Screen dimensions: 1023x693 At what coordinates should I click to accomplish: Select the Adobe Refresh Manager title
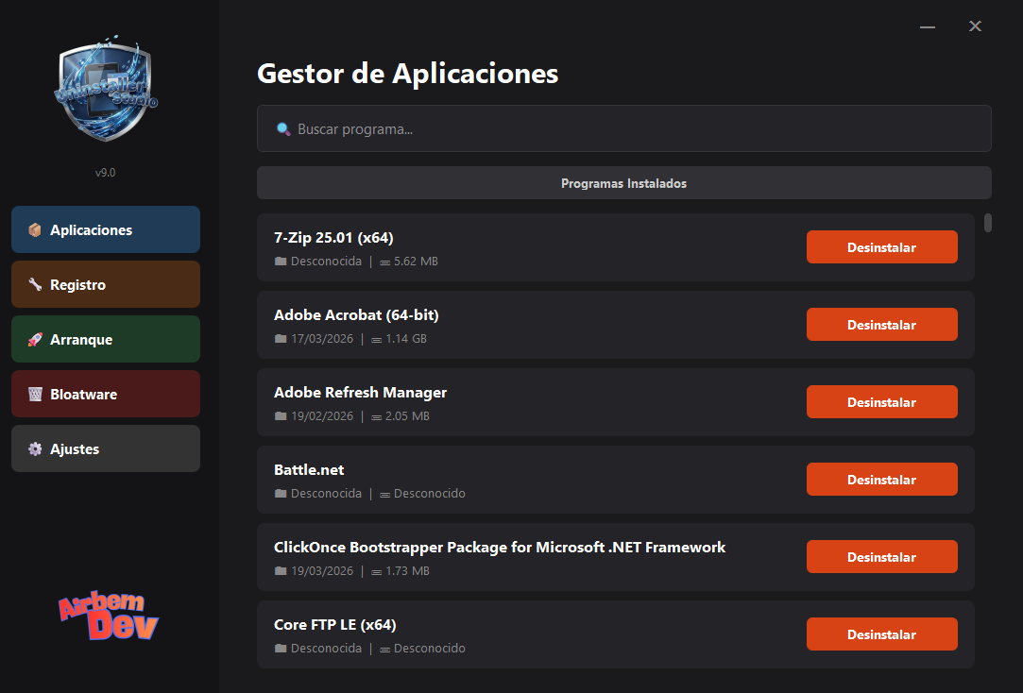[360, 393]
